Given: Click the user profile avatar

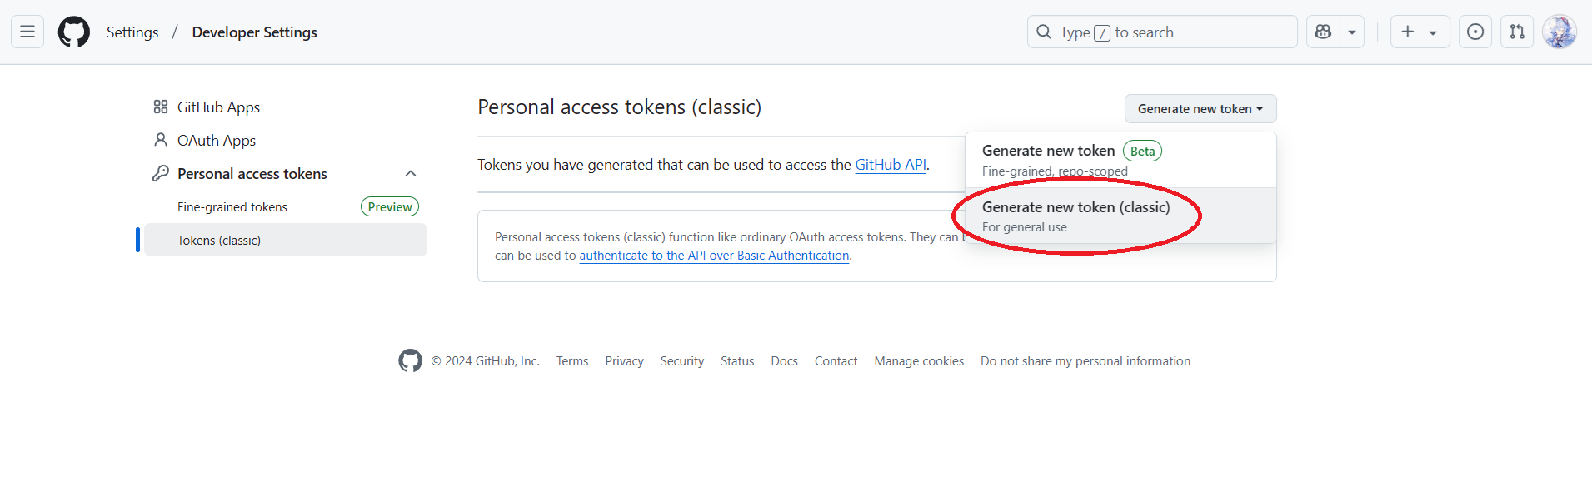Looking at the screenshot, I should 1559,32.
